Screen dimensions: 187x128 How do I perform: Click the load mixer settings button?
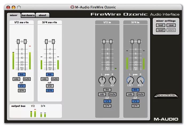click(161, 25)
